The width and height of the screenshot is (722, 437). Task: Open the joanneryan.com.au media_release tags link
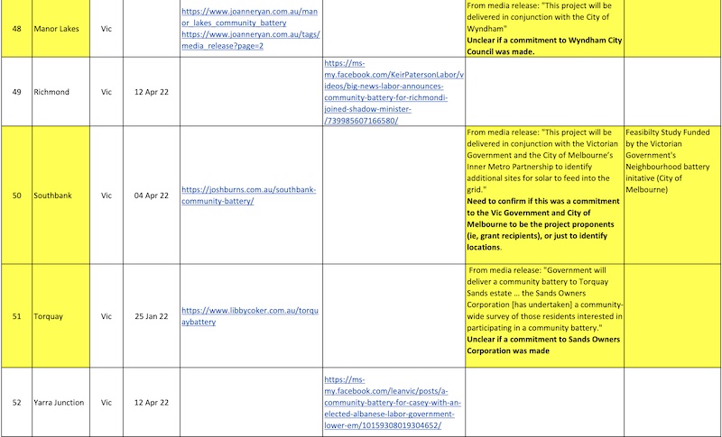[250, 40]
